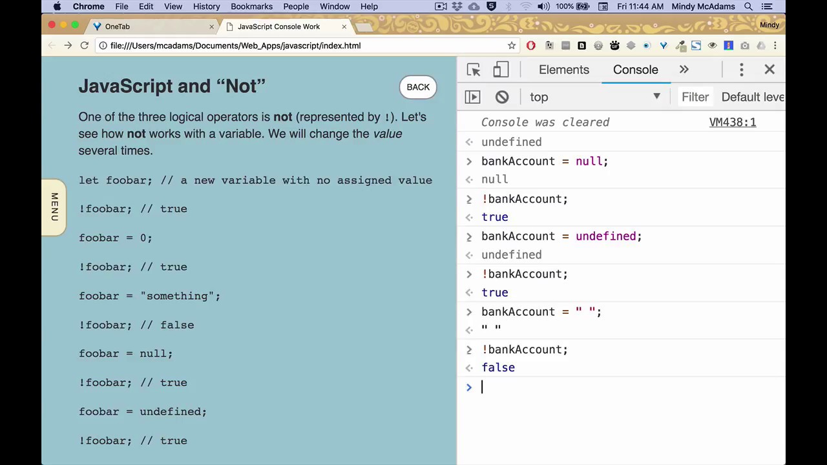The height and width of the screenshot is (465, 827).
Task: Click the cloud upload menu bar icon
Action: click(x=474, y=6)
